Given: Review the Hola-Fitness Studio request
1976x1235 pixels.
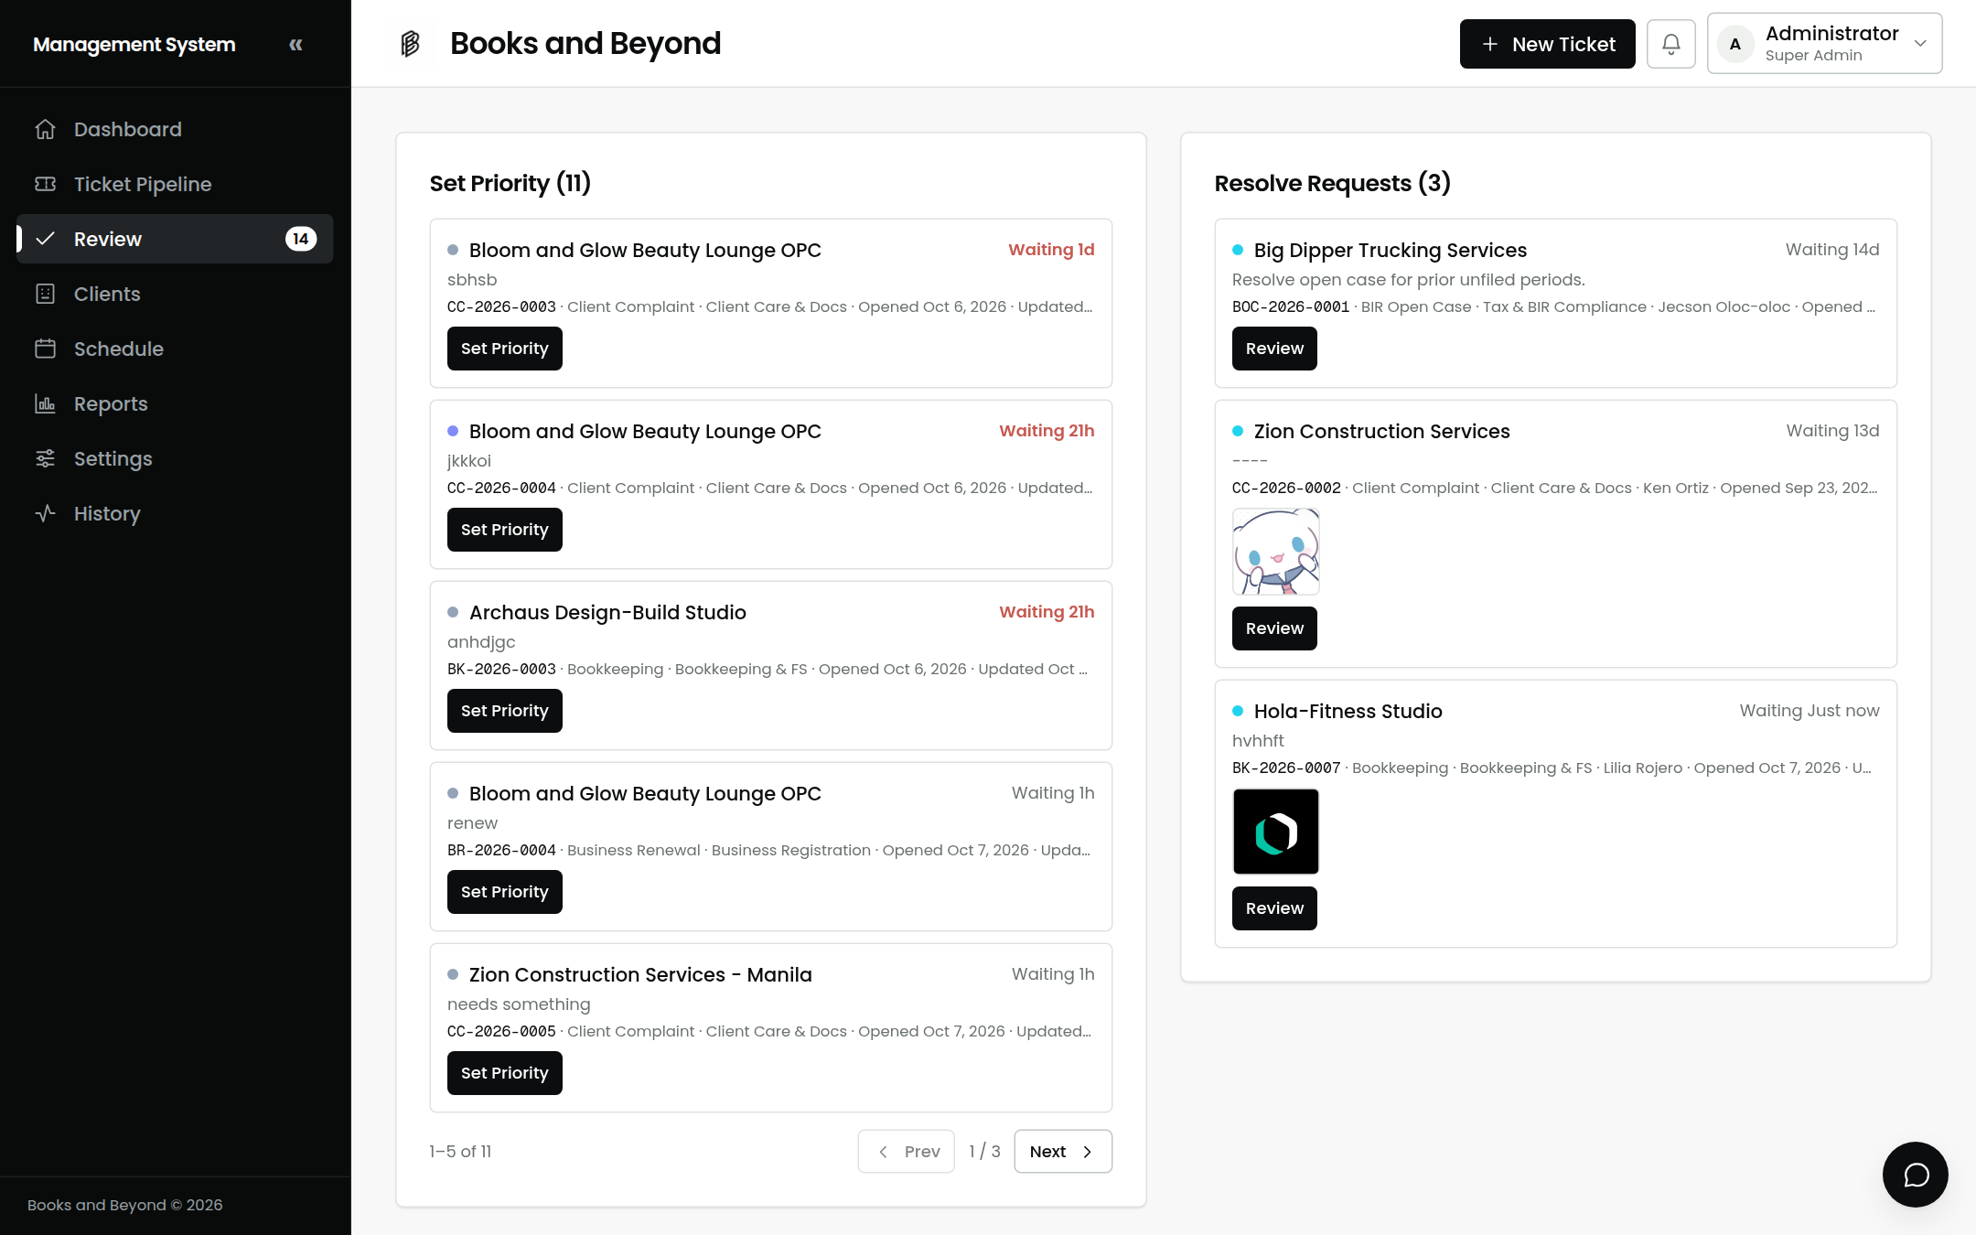Looking at the screenshot, I should click(x=1274, y=908).
